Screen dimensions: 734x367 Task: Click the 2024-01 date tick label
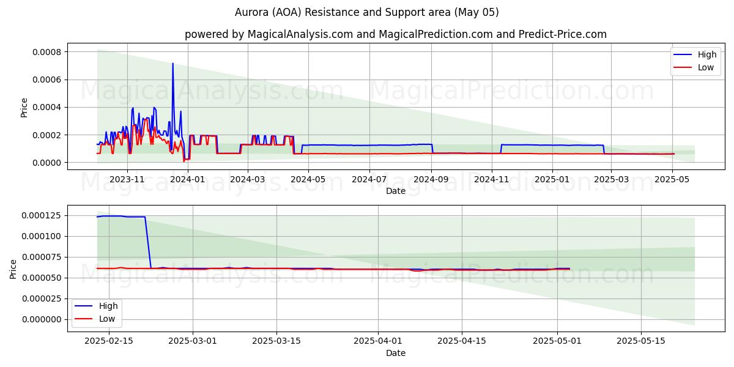[187, 179]
